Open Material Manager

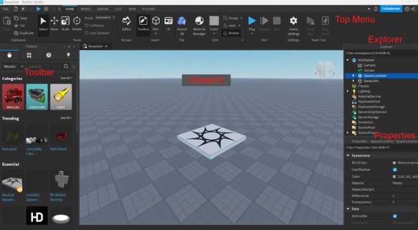(199, 26)
